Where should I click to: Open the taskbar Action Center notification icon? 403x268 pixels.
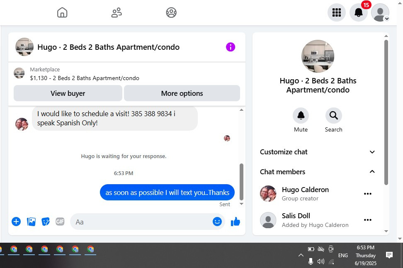click(389, 255)
